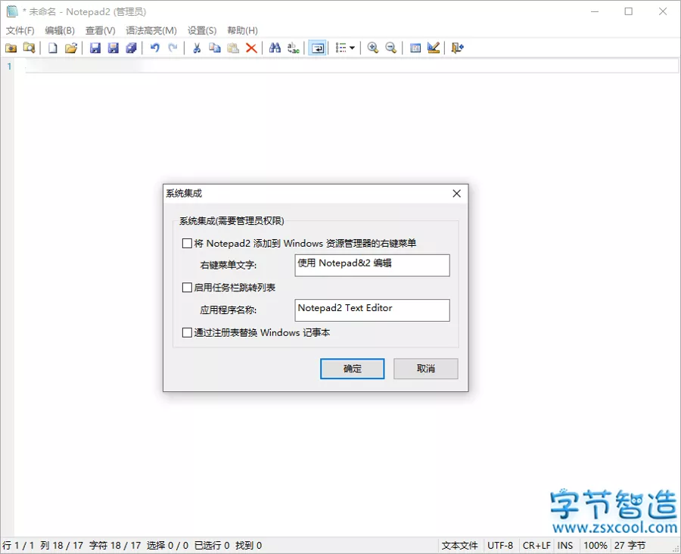681x554 pixels.
Task: Enable adding Notepad2 to Explorer context menu
Action: 187,244
